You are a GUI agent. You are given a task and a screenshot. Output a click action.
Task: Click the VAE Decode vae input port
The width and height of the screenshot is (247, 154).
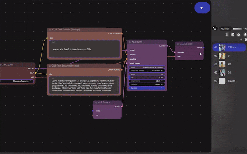tap(175, 57)
